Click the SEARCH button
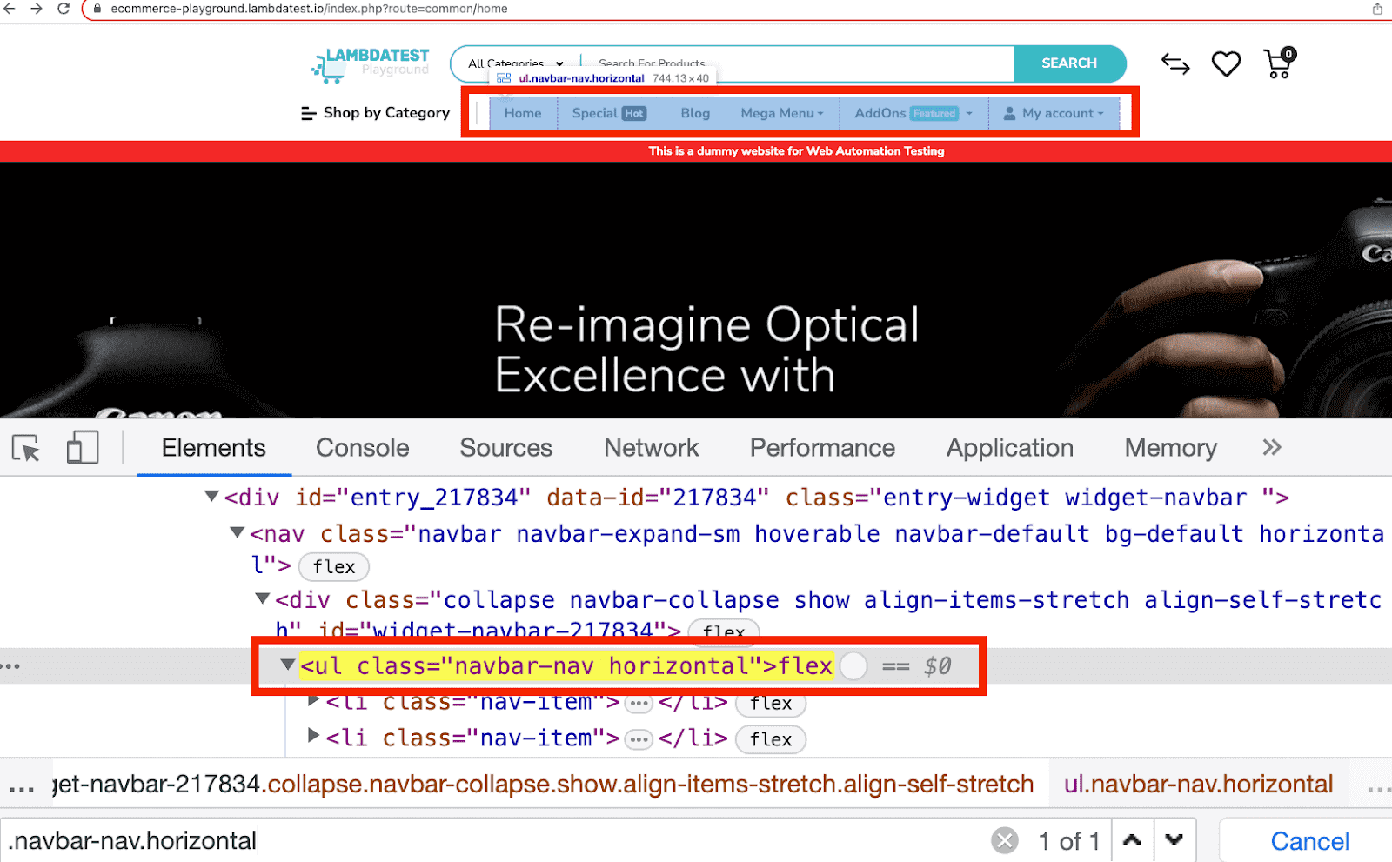Image resolution: width=1392 pixels, height=862 pixels. [1069, 63]
